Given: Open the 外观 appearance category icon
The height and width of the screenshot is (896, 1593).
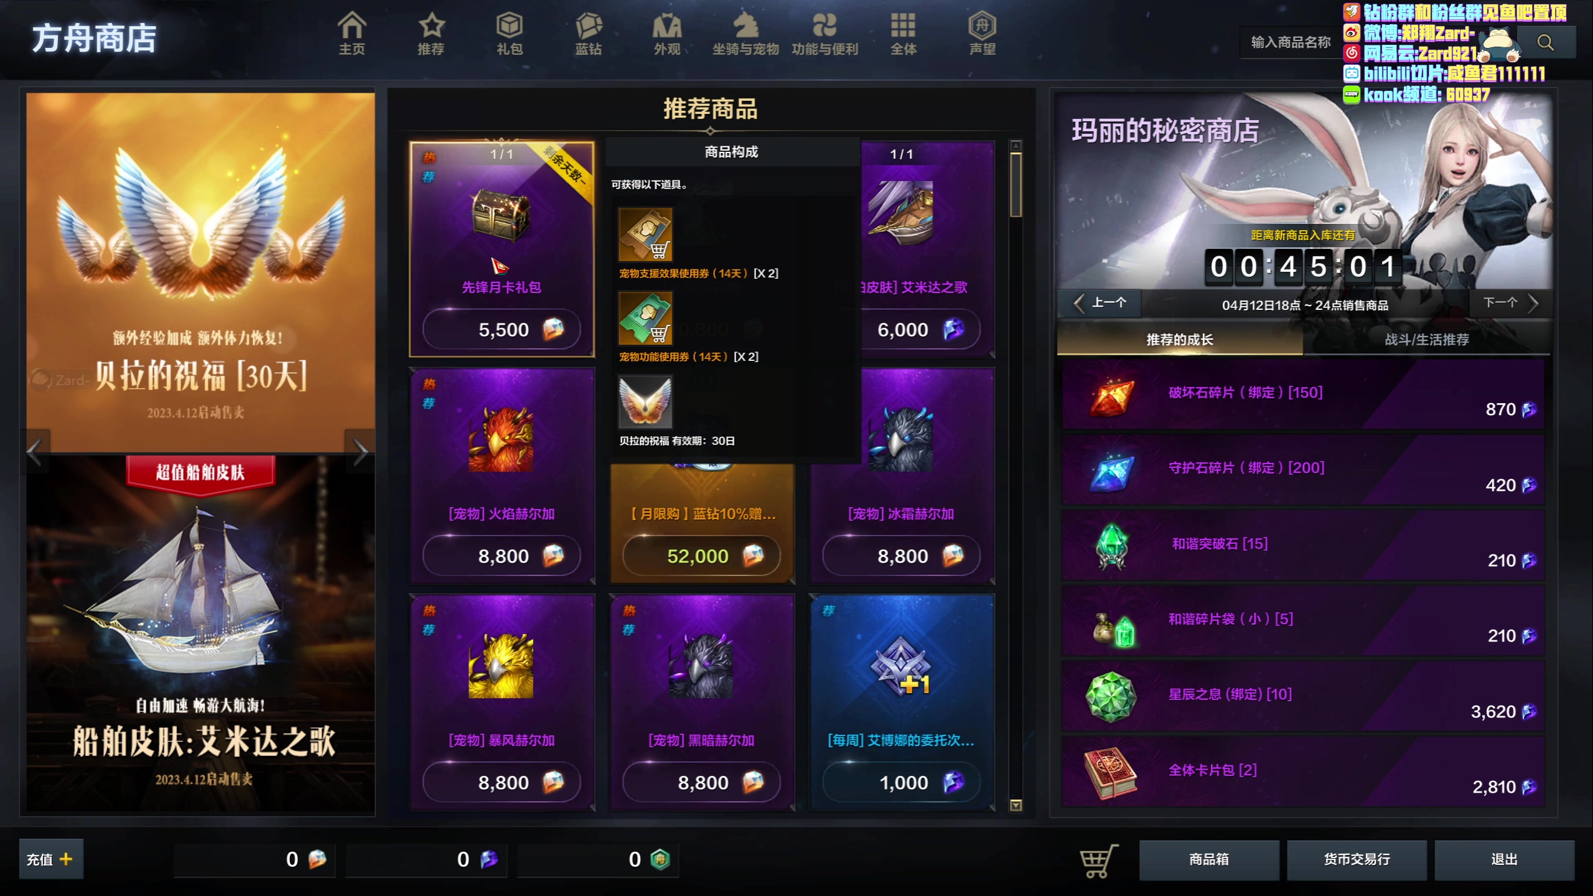Looking at the screenshot, I should [667, 33].
